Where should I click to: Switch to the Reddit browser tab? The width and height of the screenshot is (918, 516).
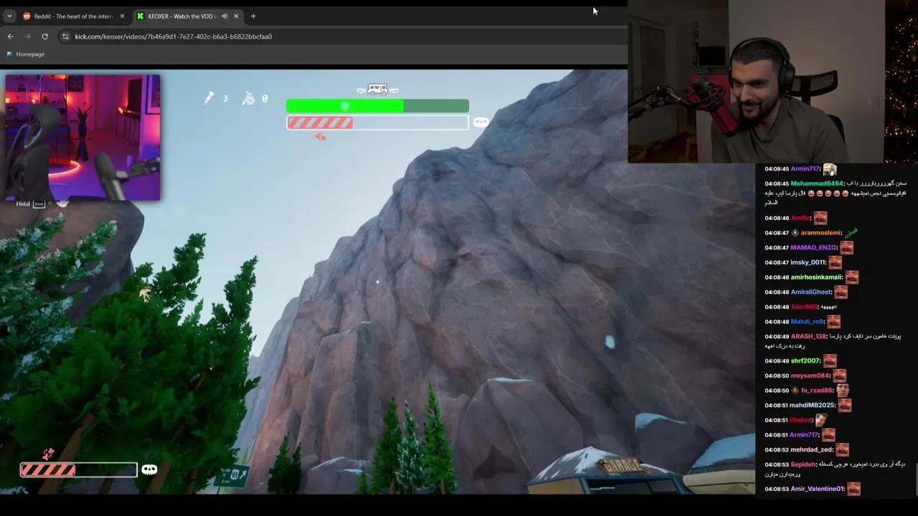[73, 16]
